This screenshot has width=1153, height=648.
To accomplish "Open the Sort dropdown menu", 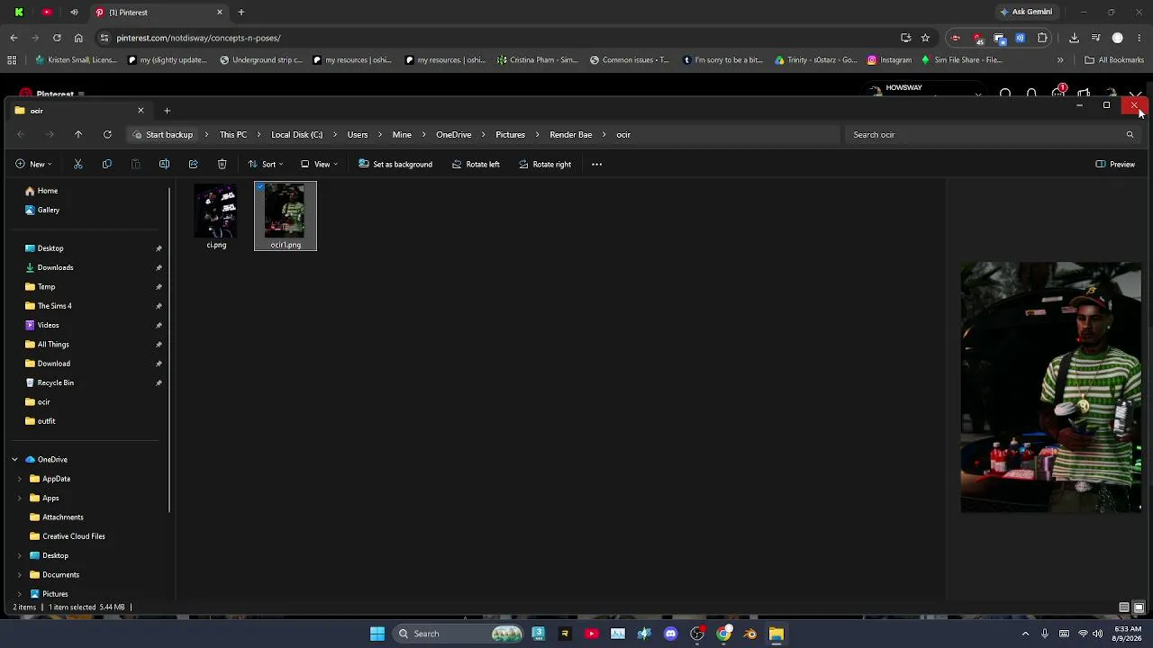I will [x=266, y=164].
